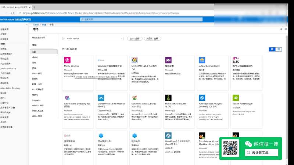Open 安全中心 in left navigation
The image size is (294, 165).
4,103
